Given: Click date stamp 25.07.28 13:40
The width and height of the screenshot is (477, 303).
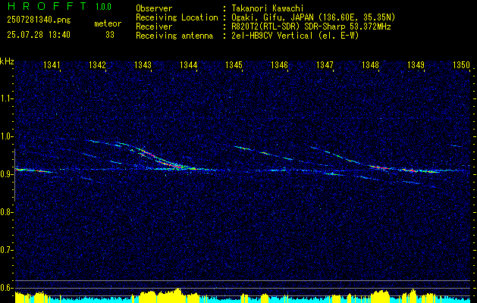Looking at the screenshot, I should (39, 35).
